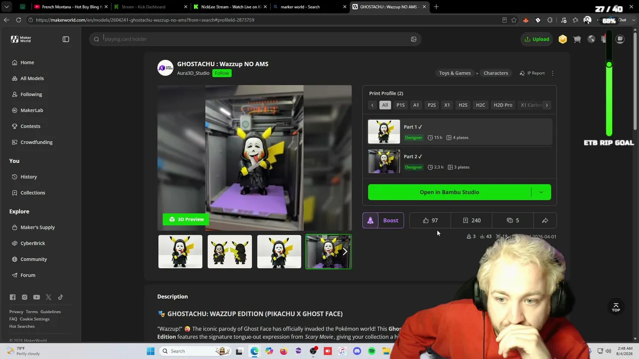This screenshot has width=639, height=359.
Task: Open the IP Report link
Action: point(532,73)
